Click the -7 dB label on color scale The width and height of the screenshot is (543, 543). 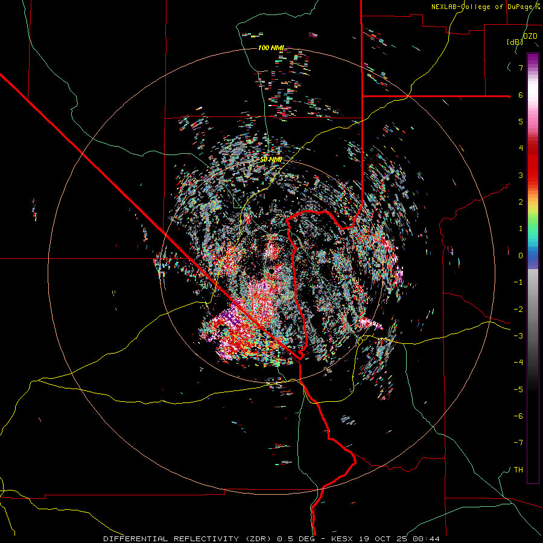(x=518, y=443)
